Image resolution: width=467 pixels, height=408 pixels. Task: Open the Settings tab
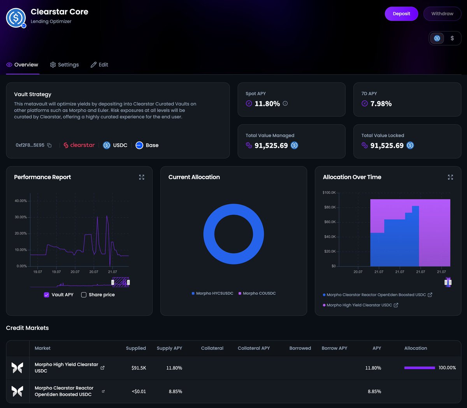65,65
